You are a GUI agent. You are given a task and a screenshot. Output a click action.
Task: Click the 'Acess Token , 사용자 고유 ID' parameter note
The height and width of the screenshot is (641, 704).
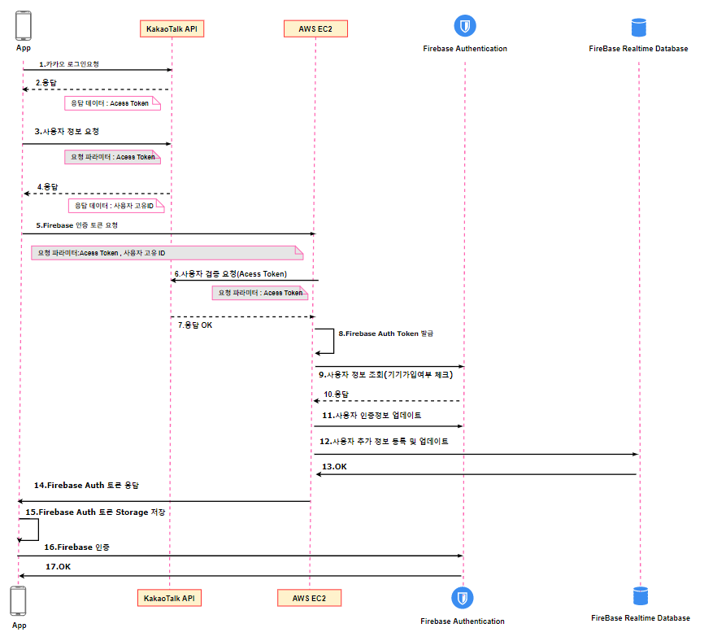(x=167, y=253)
